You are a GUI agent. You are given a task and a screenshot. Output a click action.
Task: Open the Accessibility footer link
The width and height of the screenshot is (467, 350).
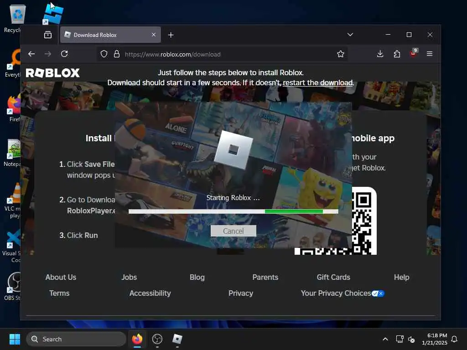pyautogui.click(x=150, y=293)
